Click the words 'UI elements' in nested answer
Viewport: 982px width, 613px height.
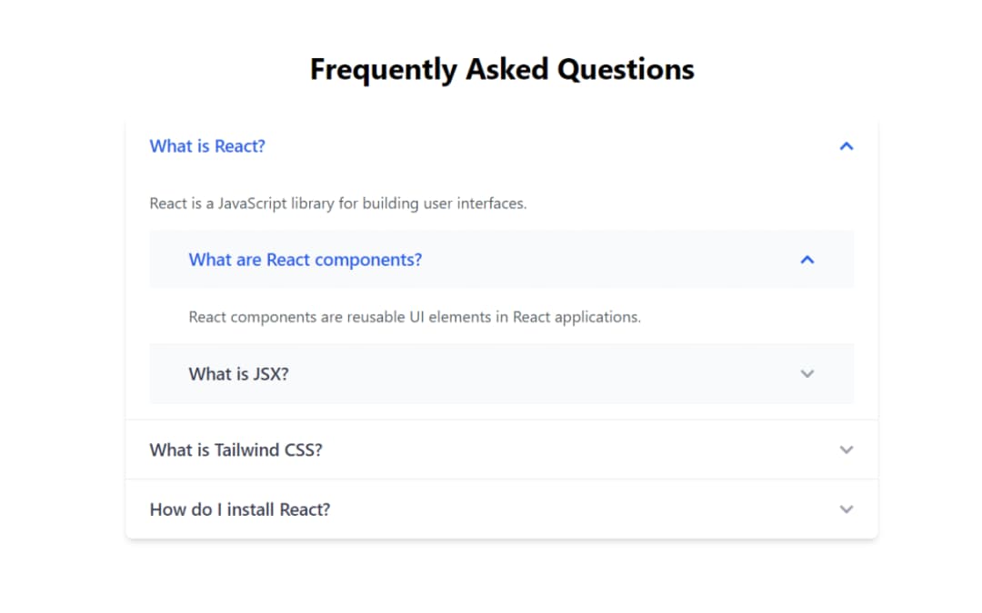coord(451,317)
